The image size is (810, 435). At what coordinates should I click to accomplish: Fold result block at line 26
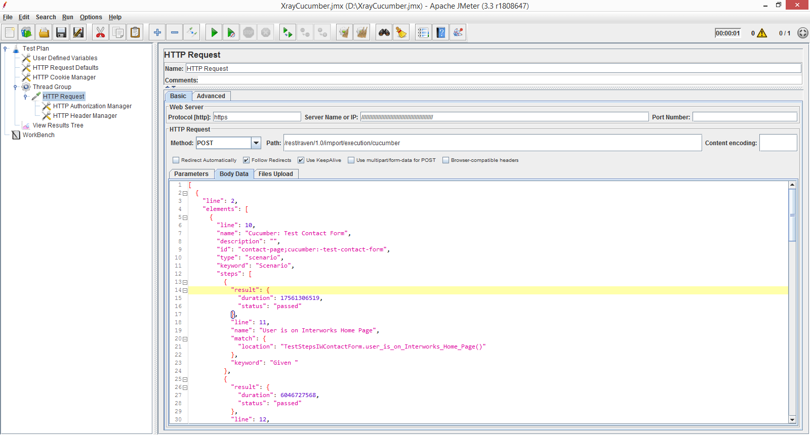[x=185, y=387]
